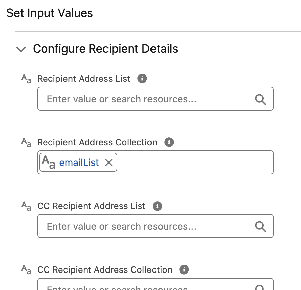Click Recipient Address List info icon
This screenshot has height=290, width=301.
(142, 79)
